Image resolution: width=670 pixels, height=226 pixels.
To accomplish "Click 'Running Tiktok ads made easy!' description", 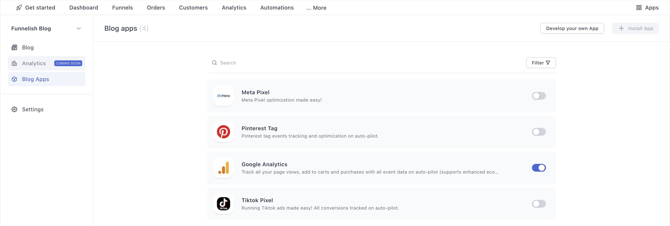I will 320,208.
